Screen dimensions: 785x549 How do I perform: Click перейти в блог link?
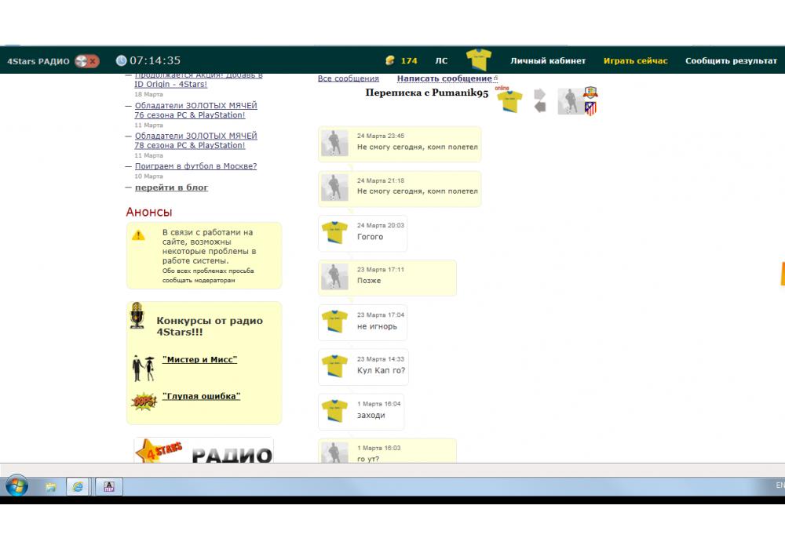[x=171, y=187]
